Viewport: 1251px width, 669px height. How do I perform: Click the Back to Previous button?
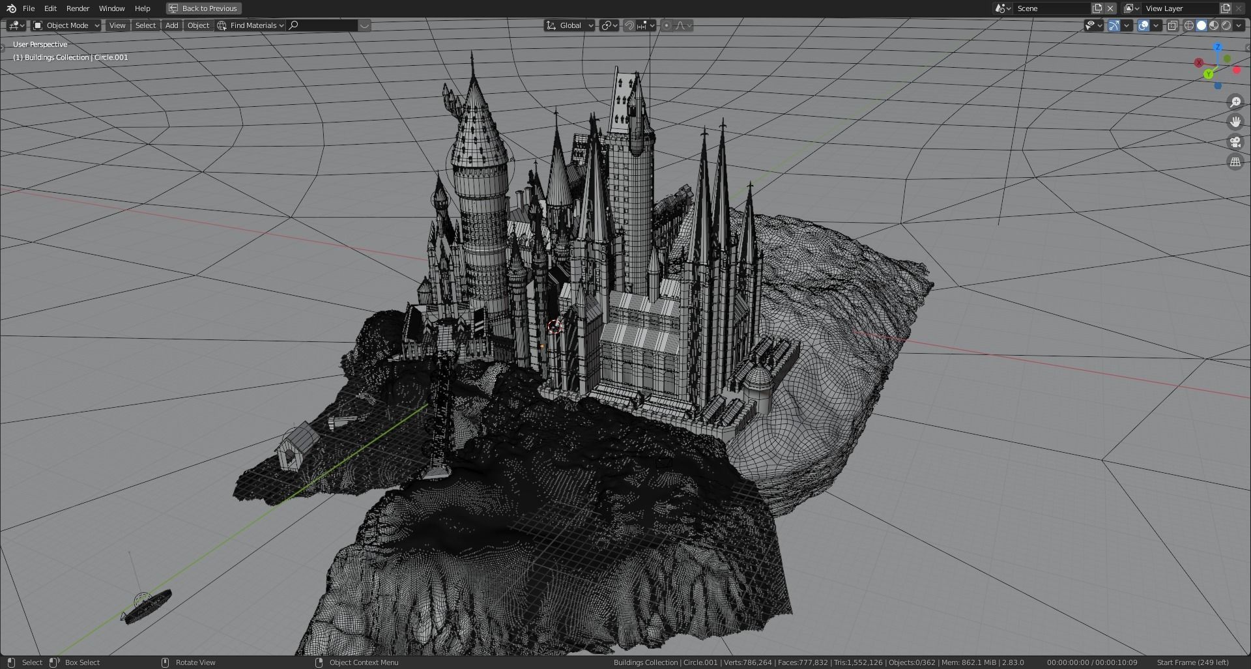click(x=203, y=8)
